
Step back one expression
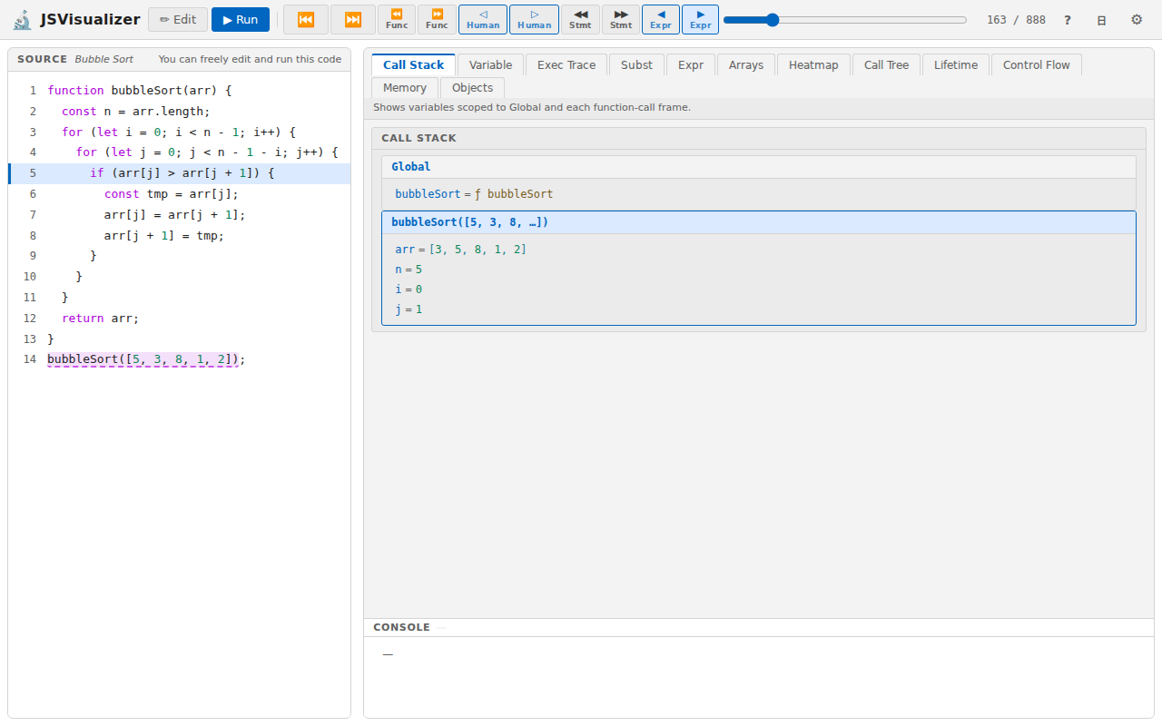click(x=661, y=20)
